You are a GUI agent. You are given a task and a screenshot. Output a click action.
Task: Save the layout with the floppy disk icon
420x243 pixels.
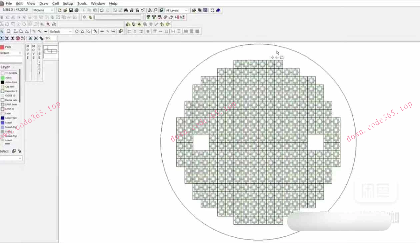[71, 10]
